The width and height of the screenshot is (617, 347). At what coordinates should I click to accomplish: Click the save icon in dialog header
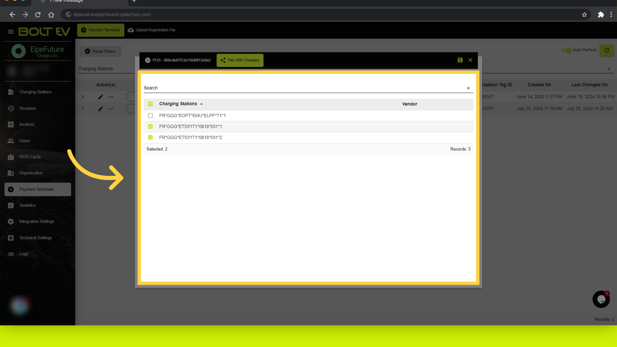[460, 60]
